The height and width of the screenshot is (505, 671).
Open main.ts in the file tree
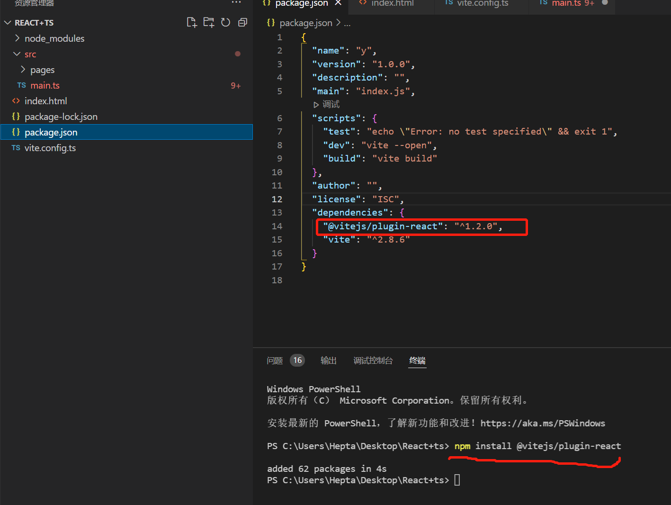[x=45, y=85]
